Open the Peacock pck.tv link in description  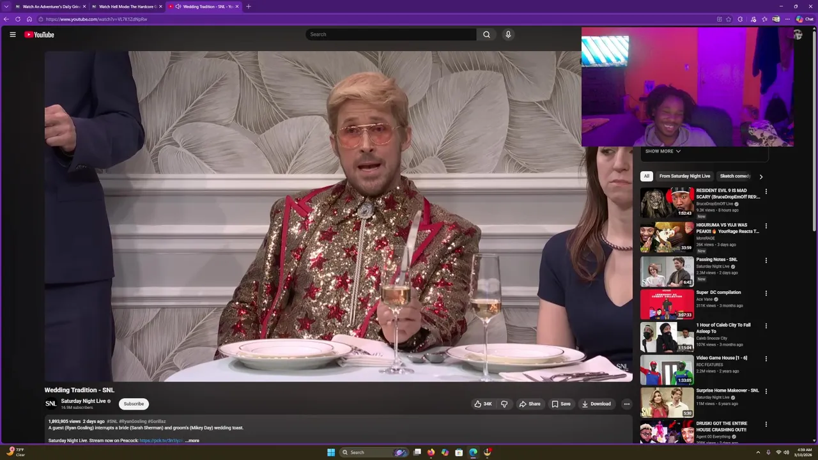tap(161, 440)
